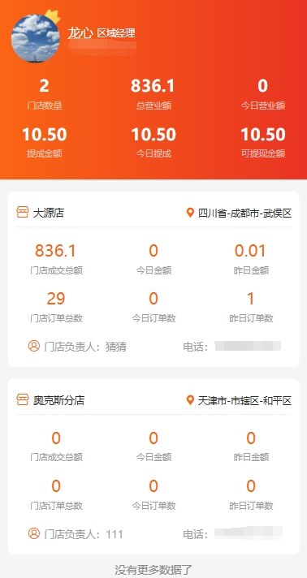The image size is (307, 578).
Task: Click the 门店数量 count of 2
Action: coord(45,94)
